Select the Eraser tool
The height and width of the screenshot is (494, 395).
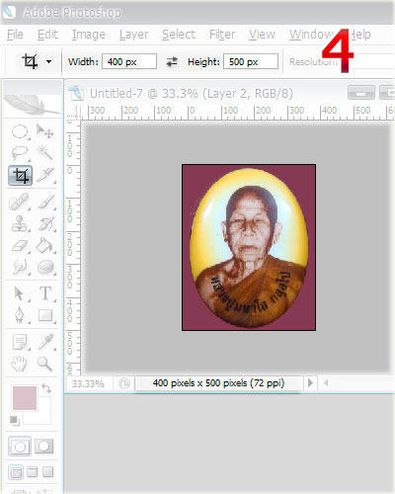(20, 246)
